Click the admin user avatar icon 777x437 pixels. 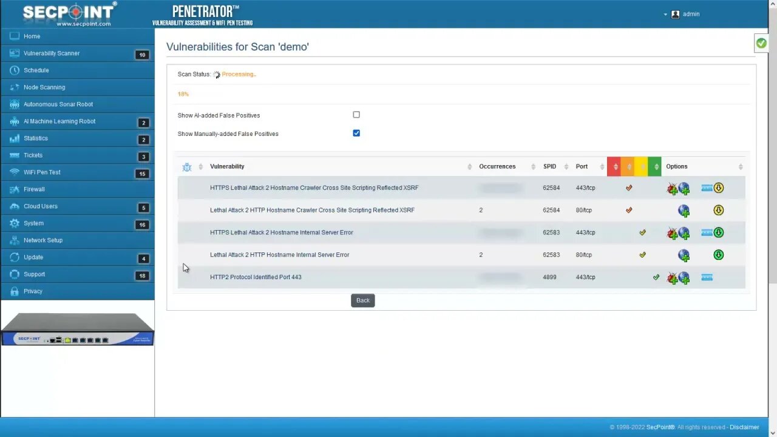(x=675, y=14)
